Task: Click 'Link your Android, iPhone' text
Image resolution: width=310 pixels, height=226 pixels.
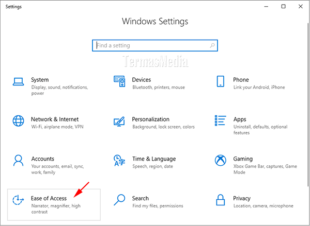Action: point(259,88)
